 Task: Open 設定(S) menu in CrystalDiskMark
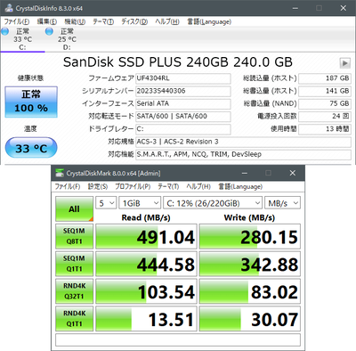[x=98, y=186]
